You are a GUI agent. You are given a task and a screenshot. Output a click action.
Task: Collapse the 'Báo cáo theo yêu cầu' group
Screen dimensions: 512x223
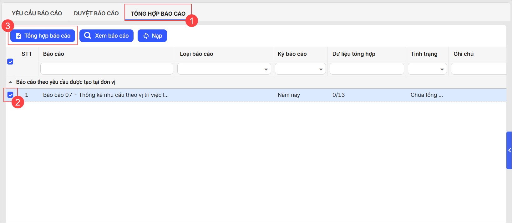click(x=10, y=82)
